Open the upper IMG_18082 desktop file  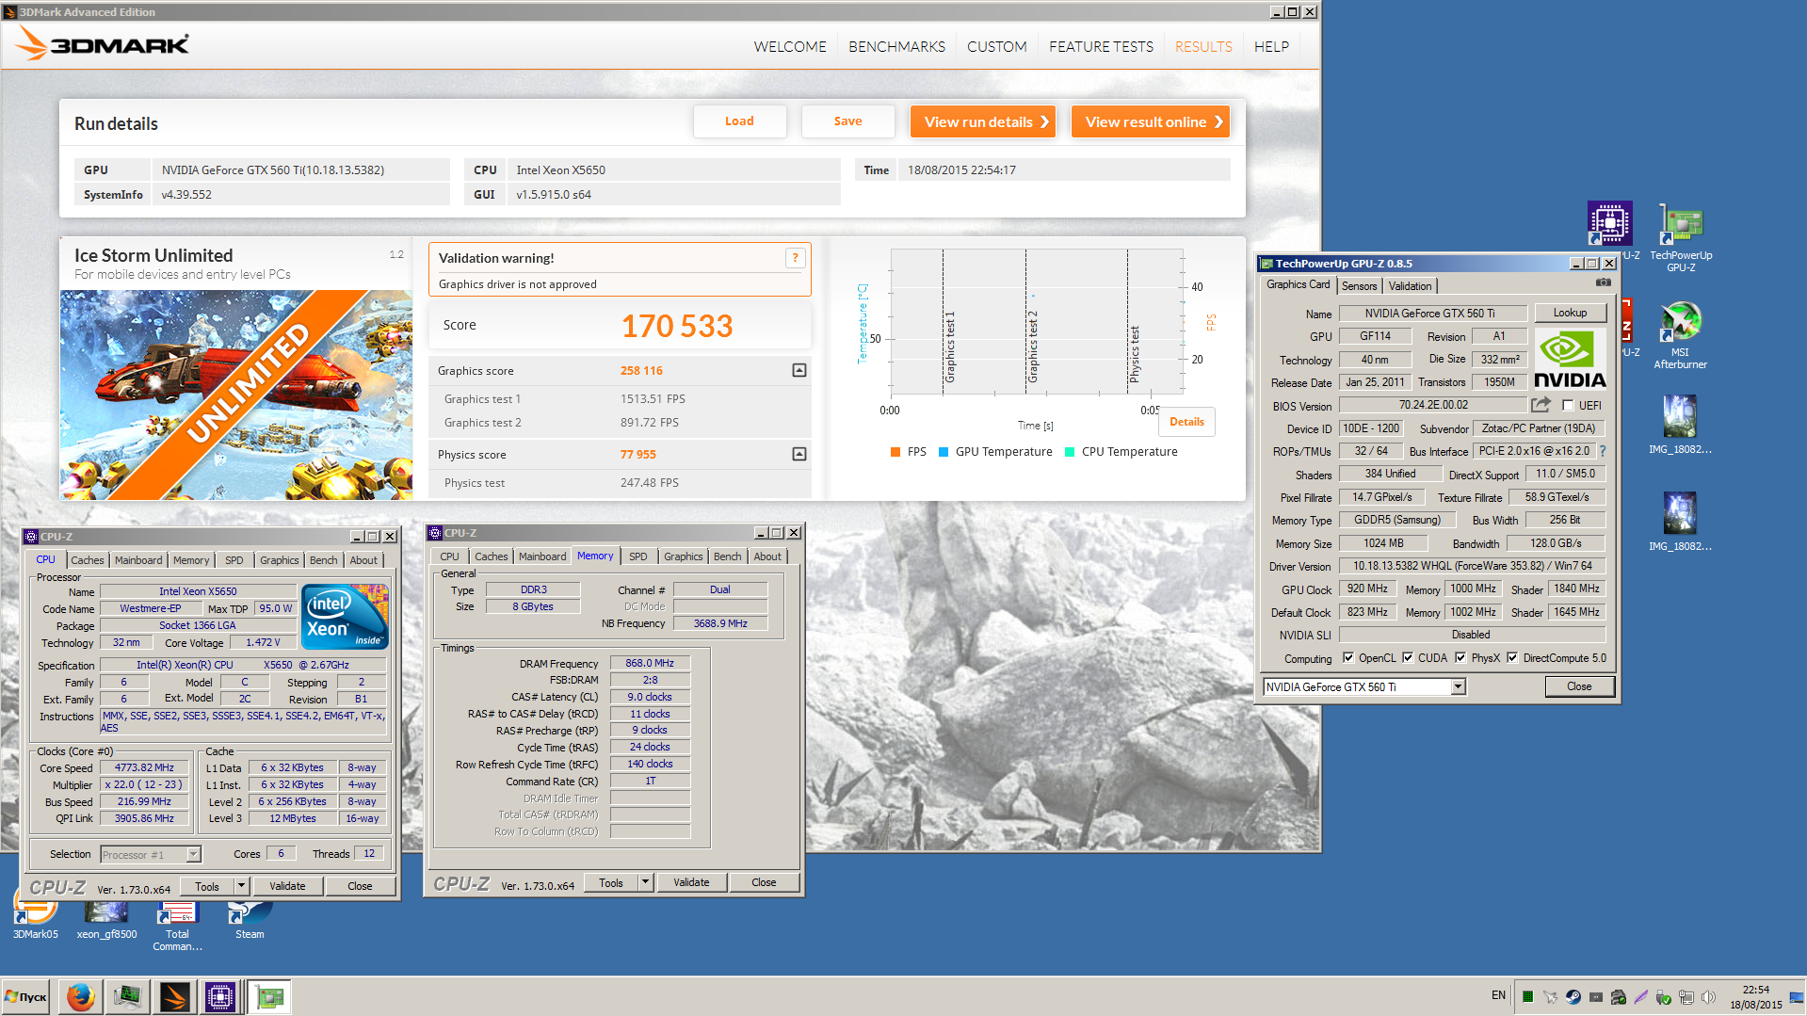pos(1680,424)
